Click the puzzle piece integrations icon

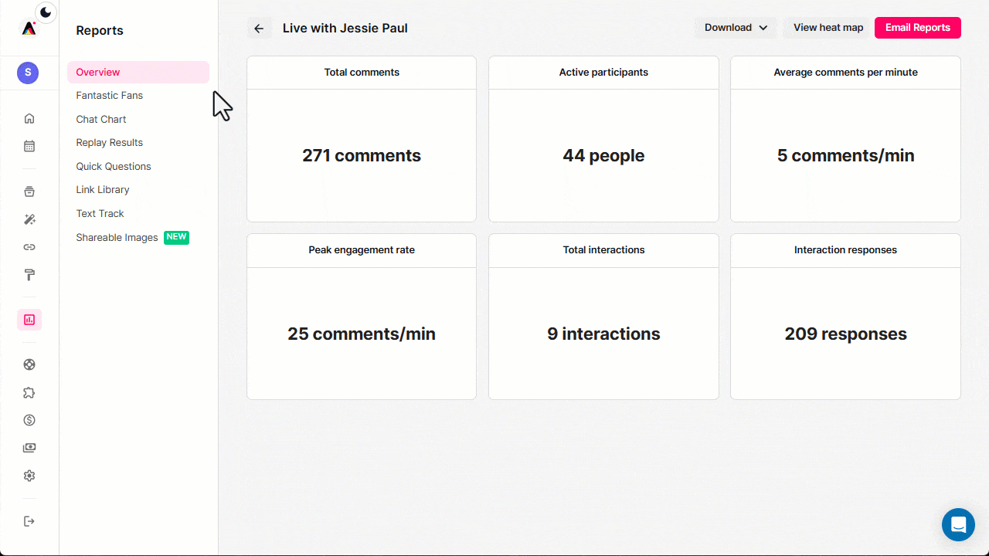coord(29,392)
